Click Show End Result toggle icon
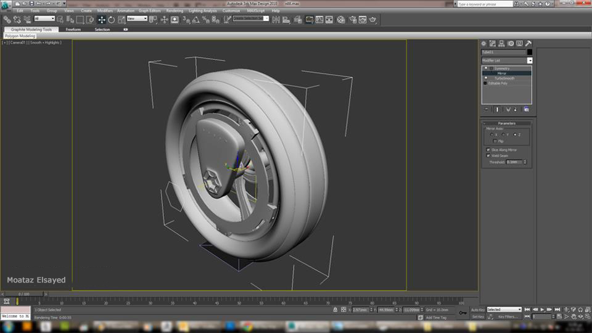Viewport: 592px width, 333px height. (497, 110)
